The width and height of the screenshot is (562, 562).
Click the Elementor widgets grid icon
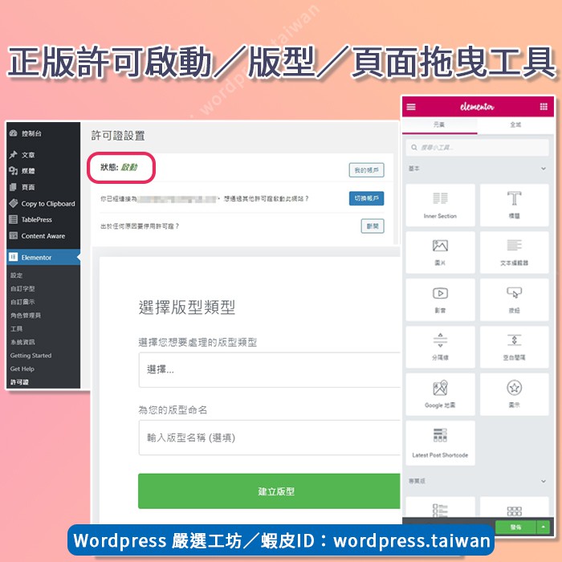544,107
